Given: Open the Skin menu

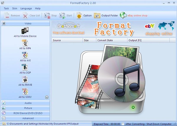Looking at the screenshot, I should click(15, 9).
